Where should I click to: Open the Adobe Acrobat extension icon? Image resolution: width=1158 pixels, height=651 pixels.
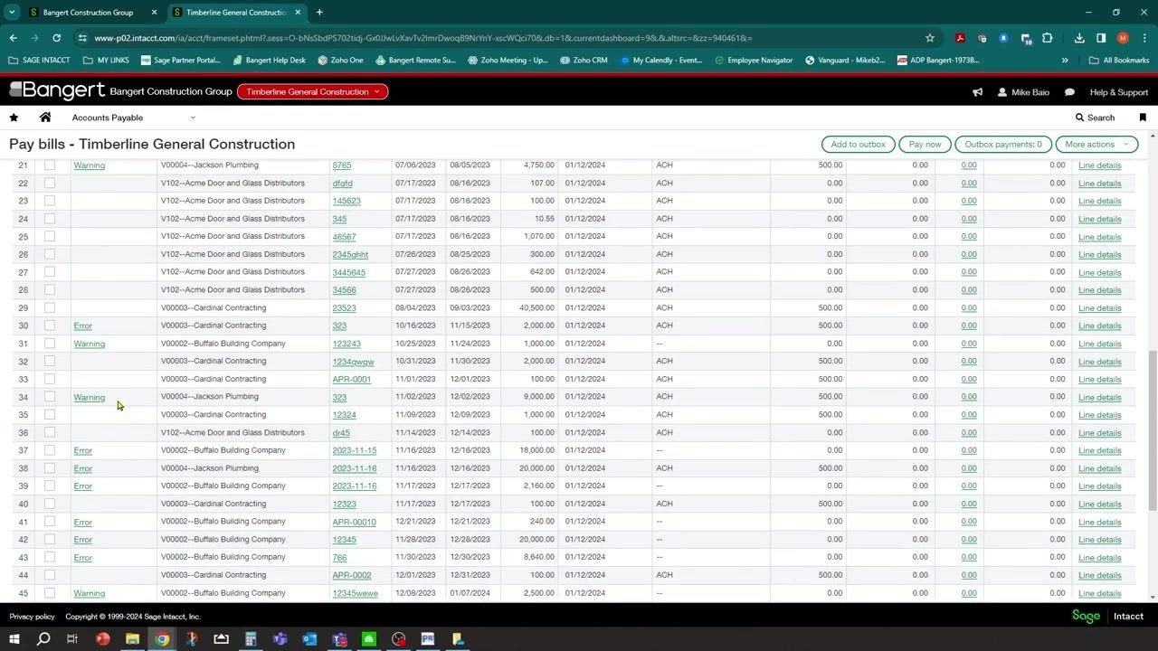(960, 38)
